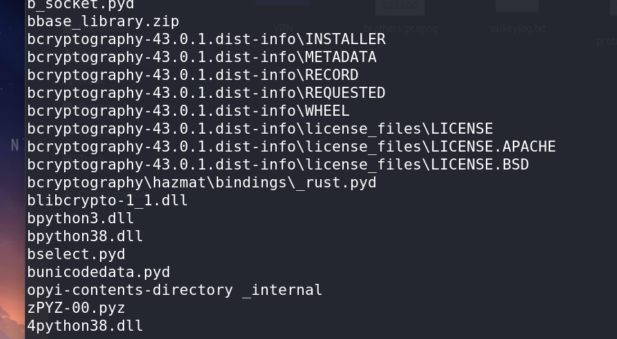Viewport: 617px width, 339px height.
Task: Select the LICENSE.APACHE entry
Action: (291, 147)
